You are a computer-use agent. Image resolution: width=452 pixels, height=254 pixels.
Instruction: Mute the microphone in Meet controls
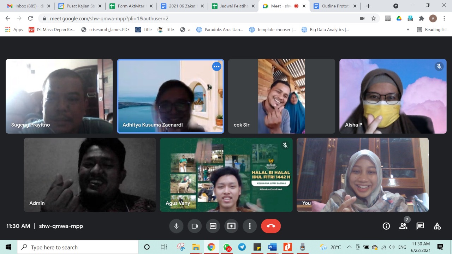tap(176, 226)
